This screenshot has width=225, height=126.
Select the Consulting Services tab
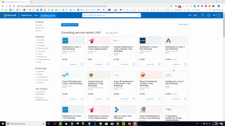tap(48, 15)
